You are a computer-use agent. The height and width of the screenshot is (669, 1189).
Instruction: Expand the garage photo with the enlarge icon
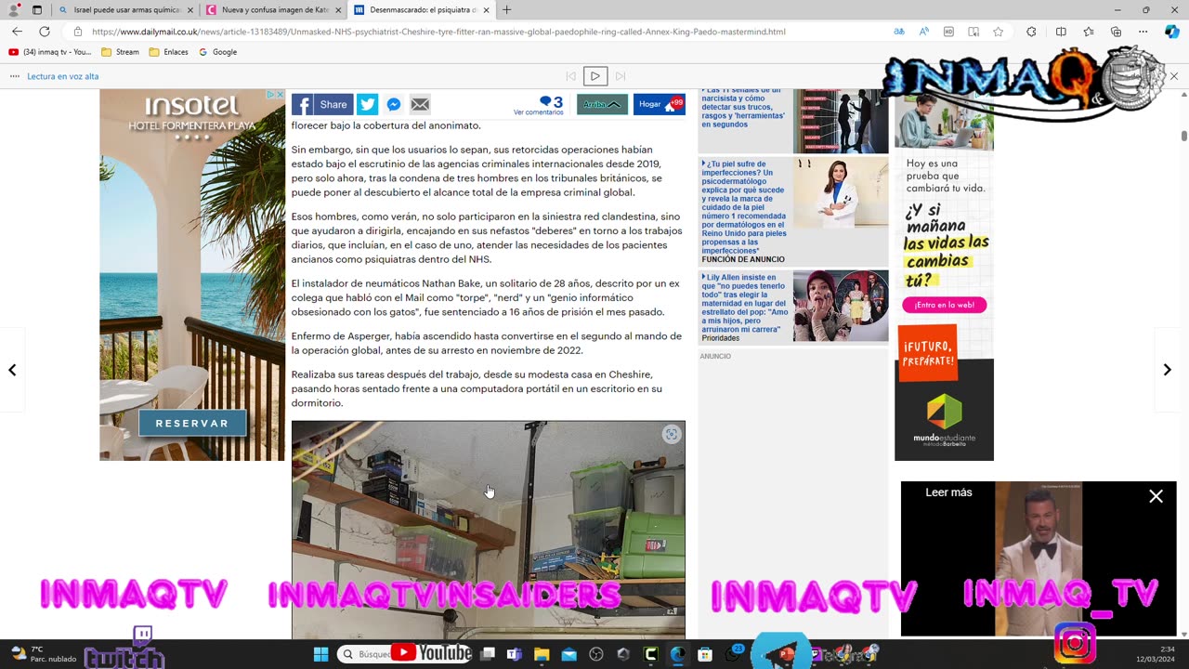coord(672,435)
